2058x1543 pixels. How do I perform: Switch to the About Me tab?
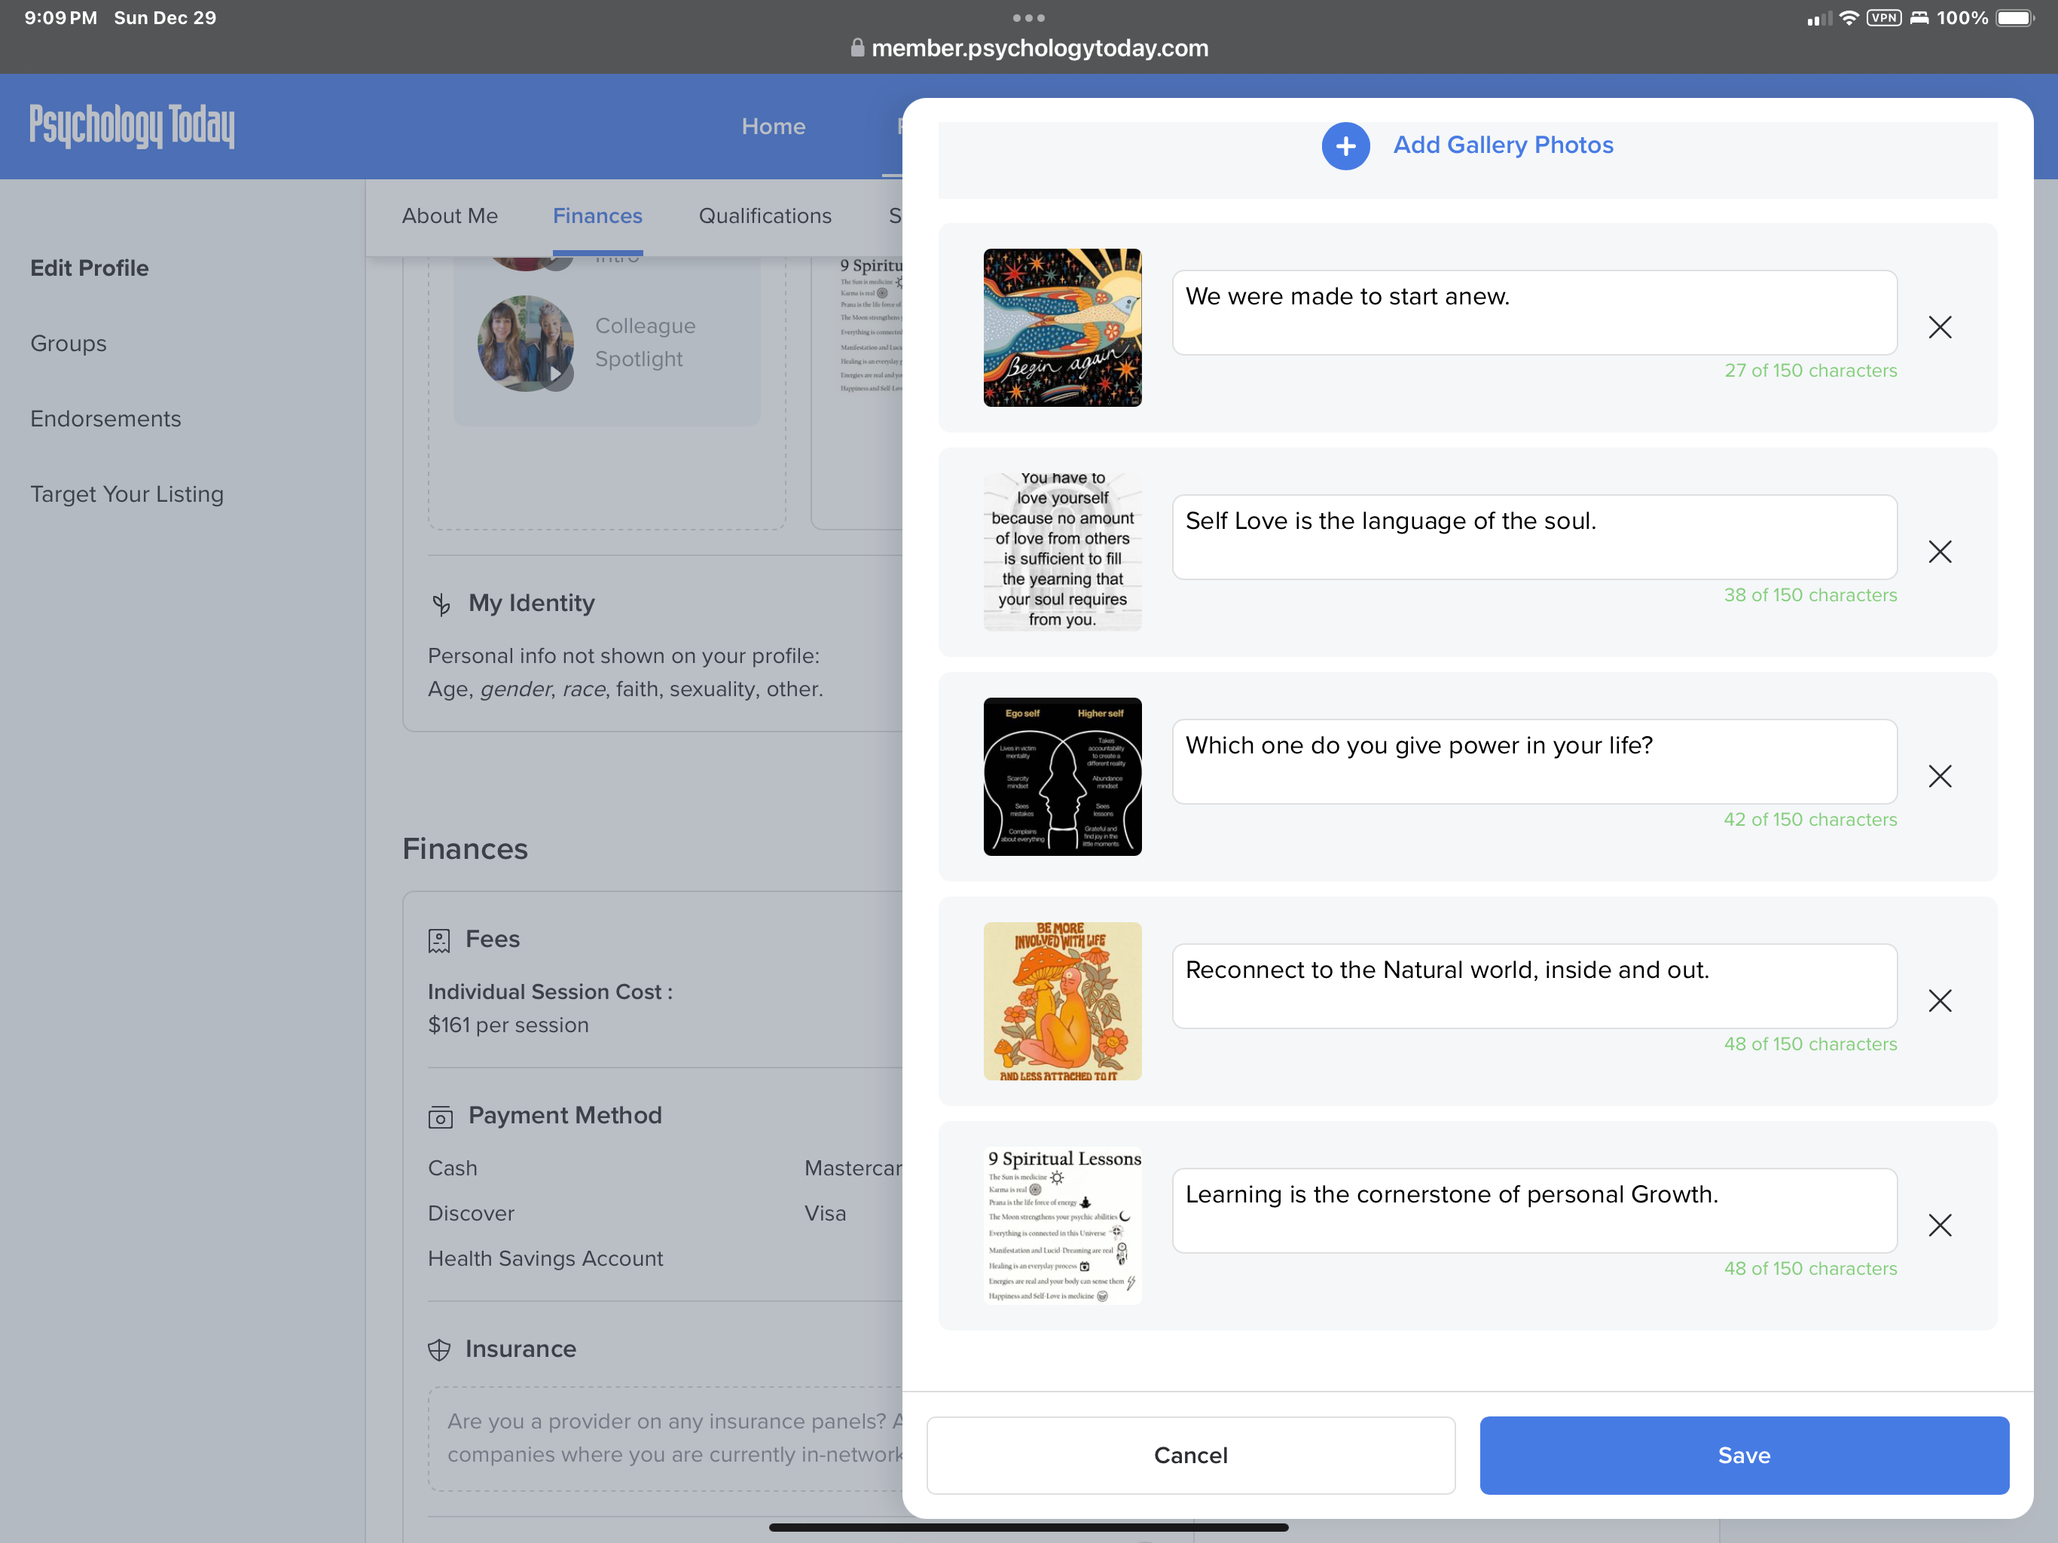coord(450,216)
